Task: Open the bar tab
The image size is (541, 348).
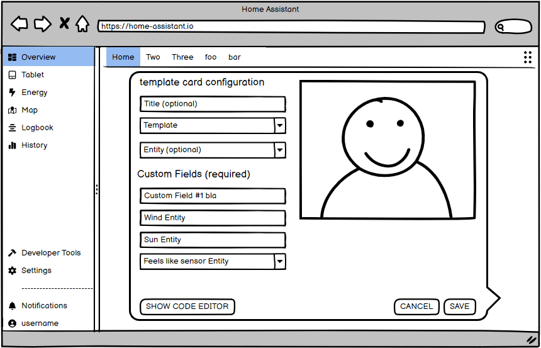Action: (x=234, y=57)
